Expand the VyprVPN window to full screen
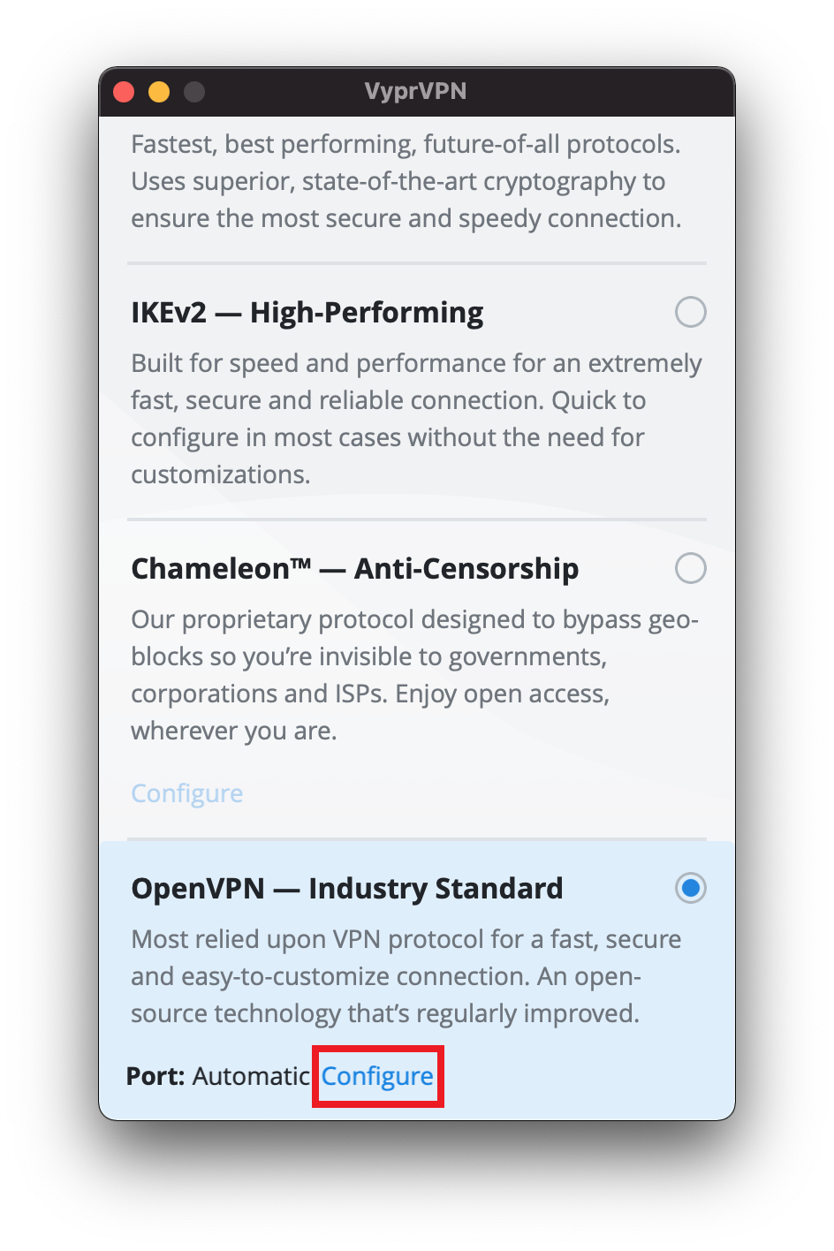 [193, 91]
